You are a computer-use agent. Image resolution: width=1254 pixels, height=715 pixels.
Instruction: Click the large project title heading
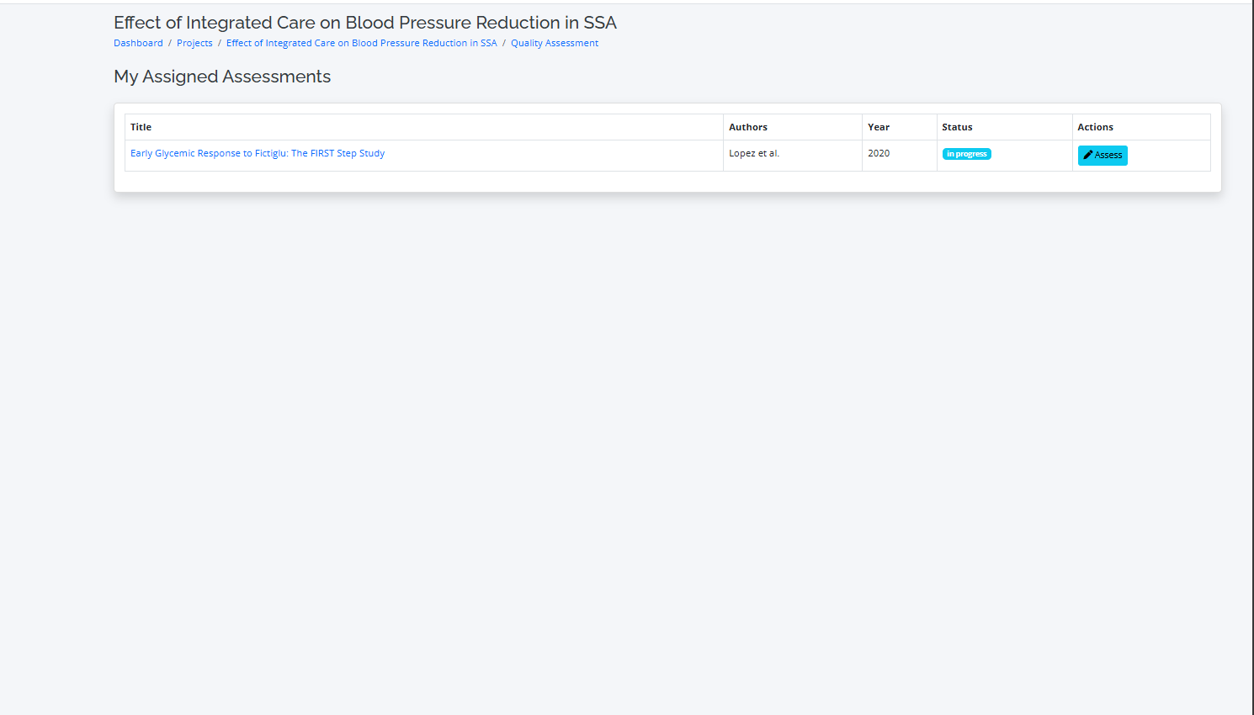click(365, 23)
